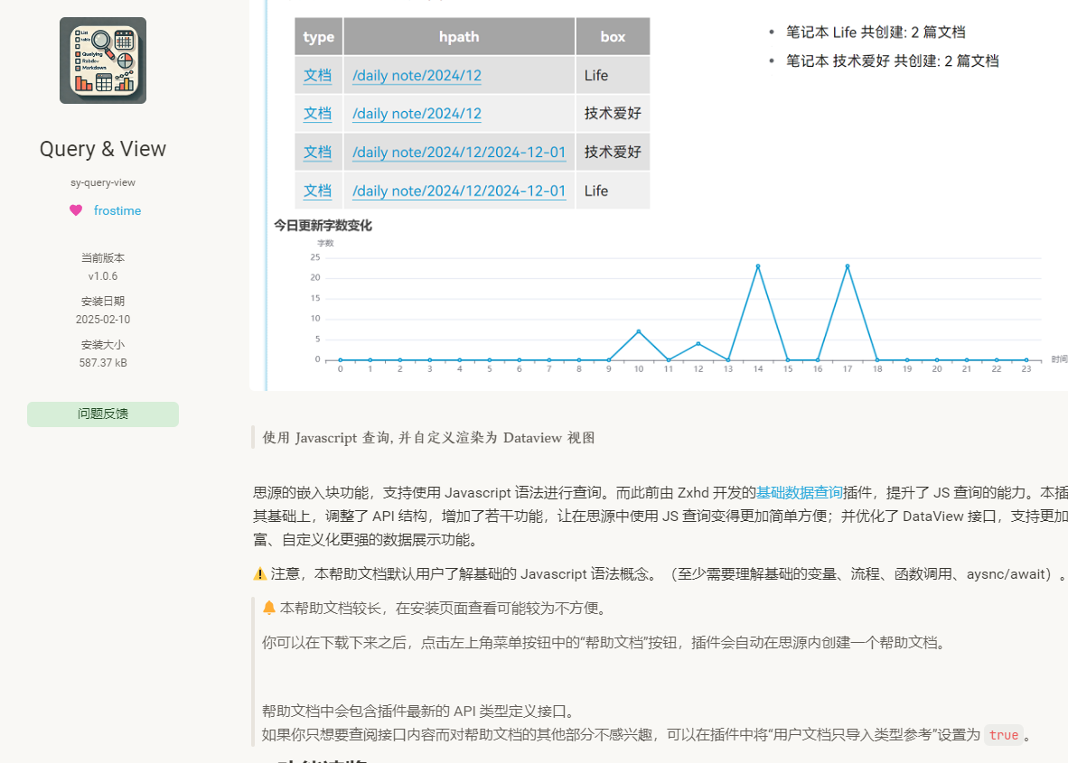Viewport: 1068px width, 763px height.
Task: Click 文档 link in the last table row
Action: coord(317,191)
